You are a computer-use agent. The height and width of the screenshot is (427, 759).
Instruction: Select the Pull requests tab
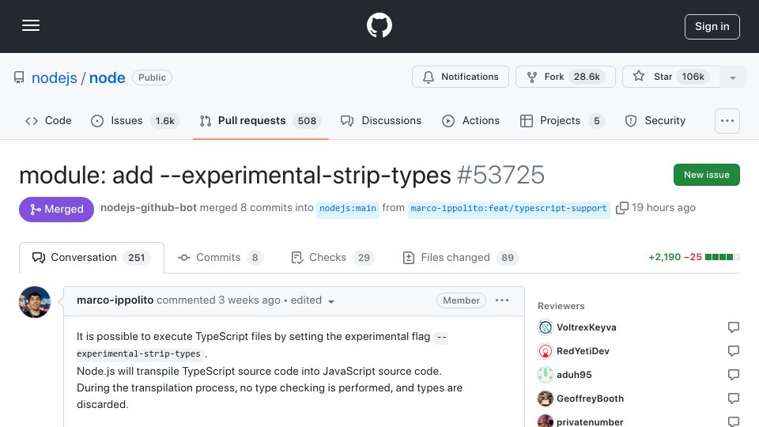[x=260, y=120]
